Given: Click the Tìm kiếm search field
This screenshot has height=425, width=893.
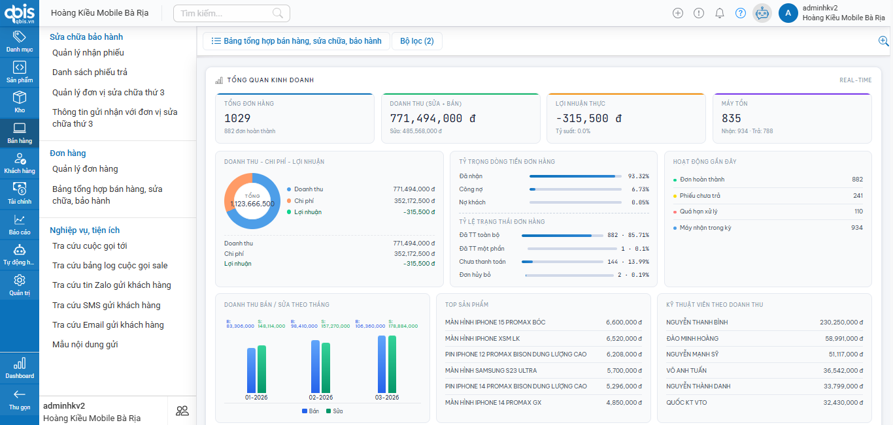Looking at the screenshot, I should click(x=231, y=13).
